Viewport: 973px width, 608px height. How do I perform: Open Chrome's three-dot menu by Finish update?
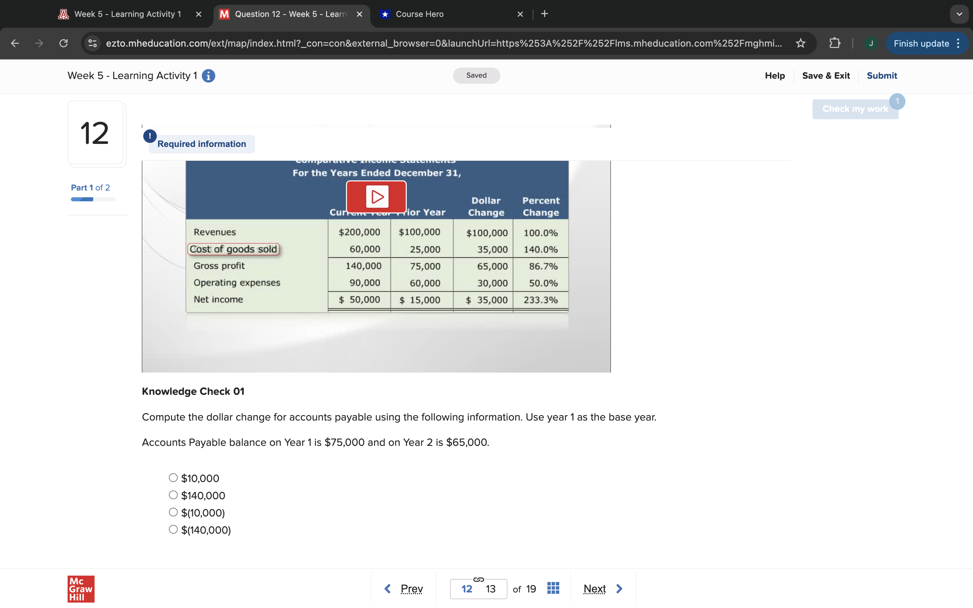(x=958, y=44)
